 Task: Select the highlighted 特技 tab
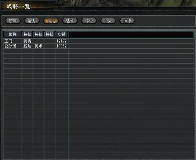coord(51,21)
